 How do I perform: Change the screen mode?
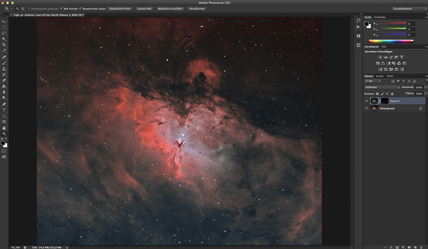[x=4, y=157]
